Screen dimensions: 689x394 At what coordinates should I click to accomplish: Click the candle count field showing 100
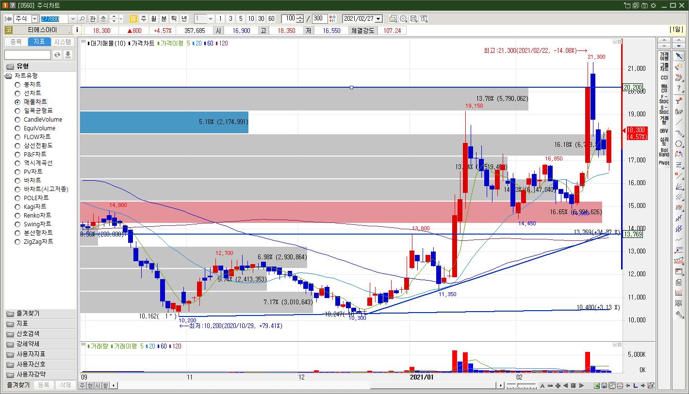[289, 18]
